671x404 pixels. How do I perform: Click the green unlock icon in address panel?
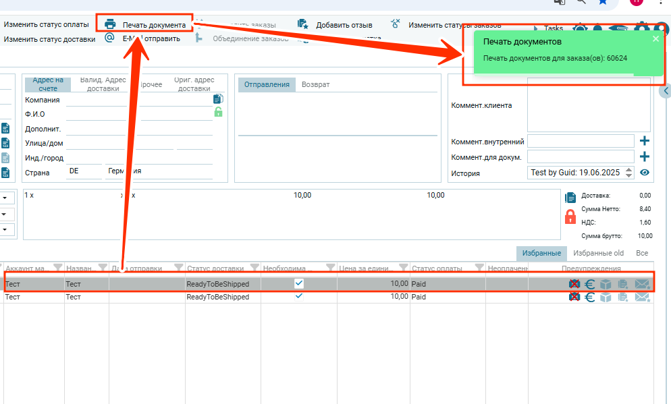(218, 112)
